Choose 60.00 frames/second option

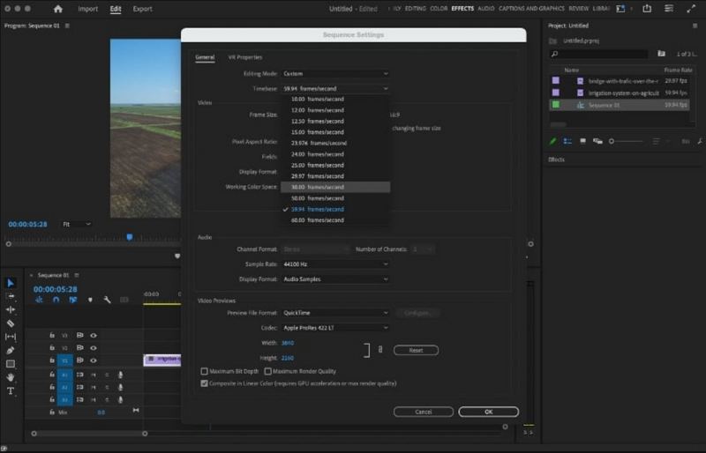point(335,220)
